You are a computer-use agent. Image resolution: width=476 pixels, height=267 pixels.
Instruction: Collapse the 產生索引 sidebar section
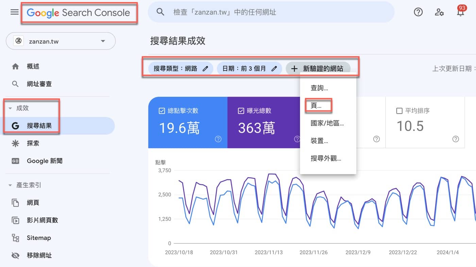[x=25, y=185]
